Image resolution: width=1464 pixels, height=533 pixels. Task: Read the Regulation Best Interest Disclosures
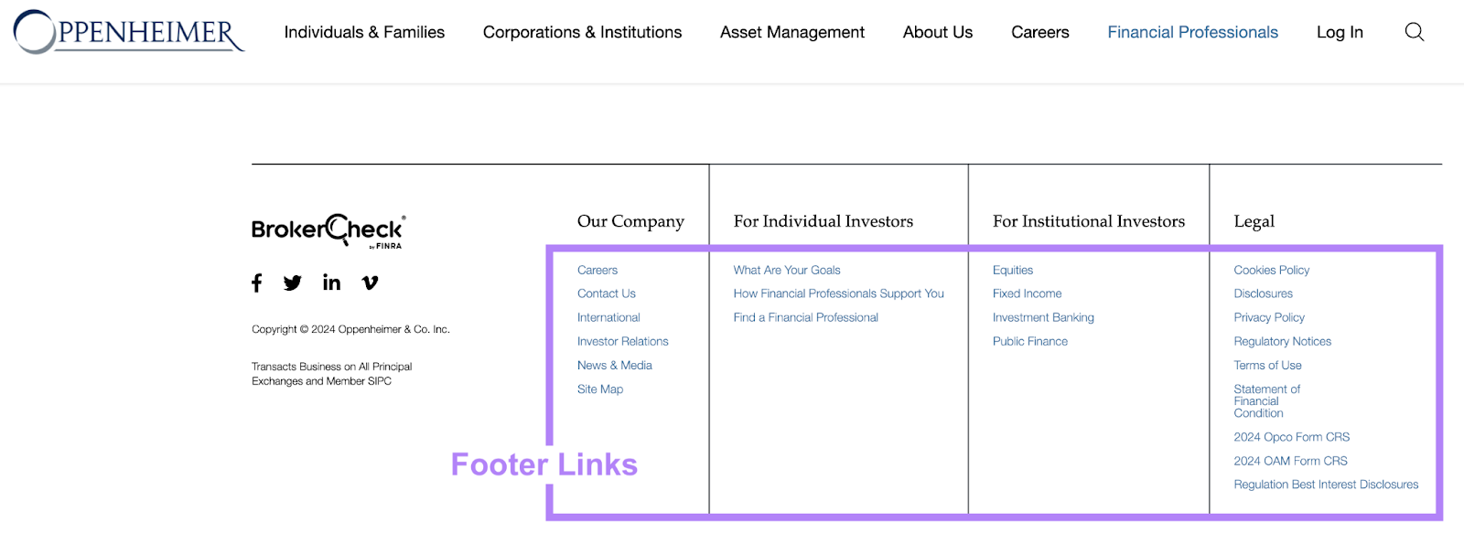point(1326,484)
